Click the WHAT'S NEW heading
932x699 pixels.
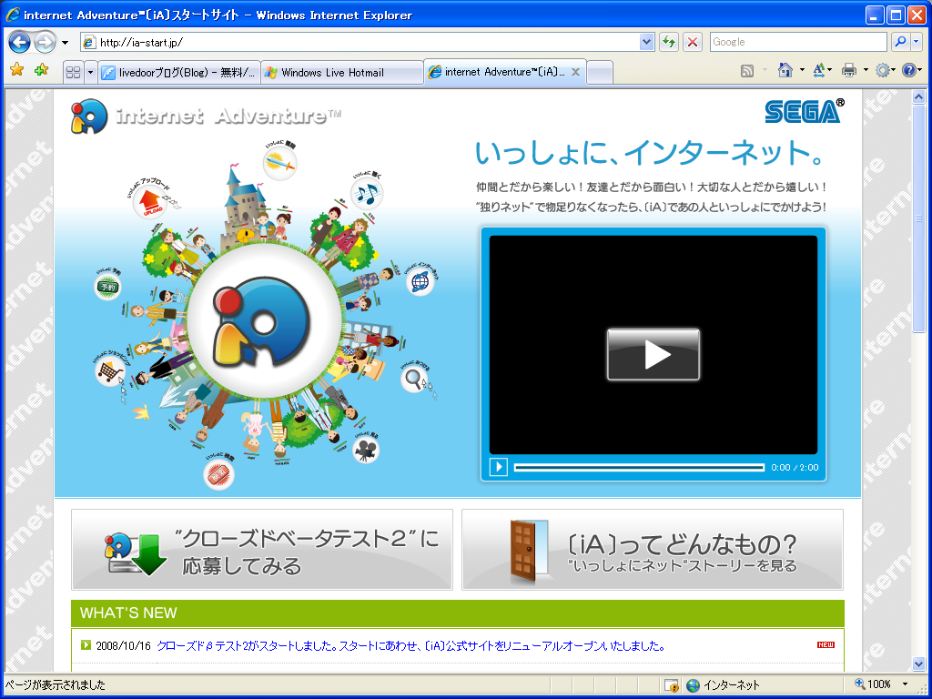[x=128, y=613]
